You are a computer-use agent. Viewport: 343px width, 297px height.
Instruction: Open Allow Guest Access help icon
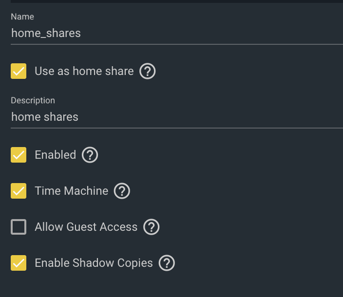pyautogui.click(x=152, y=227)
